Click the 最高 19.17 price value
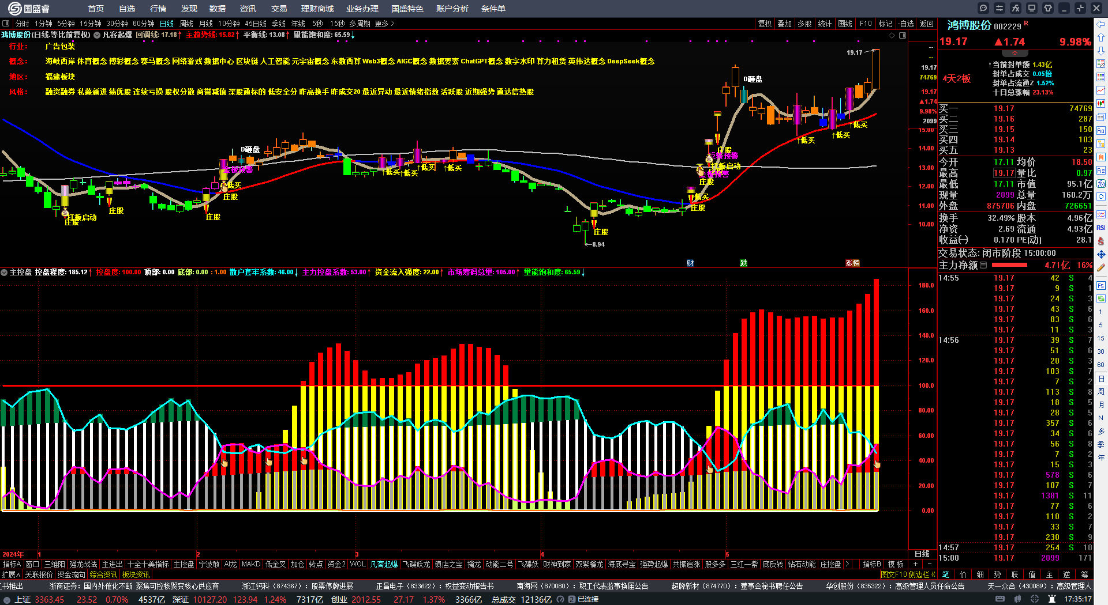1108x605 pixels. click(1004, 173)
